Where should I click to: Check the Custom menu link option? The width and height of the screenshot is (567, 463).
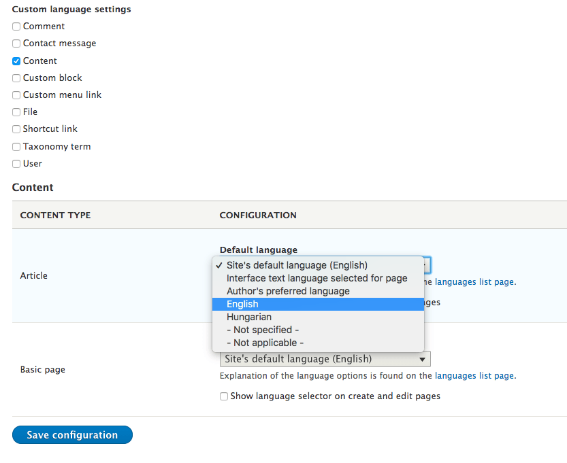click(x=16, y=95)
